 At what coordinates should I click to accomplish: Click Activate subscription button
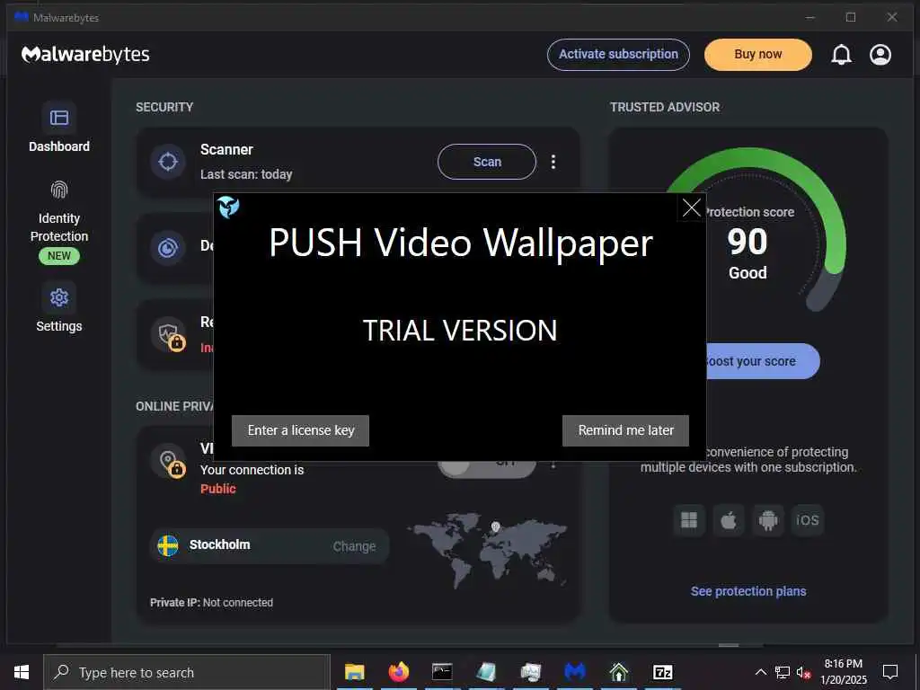tap(618, 55)
